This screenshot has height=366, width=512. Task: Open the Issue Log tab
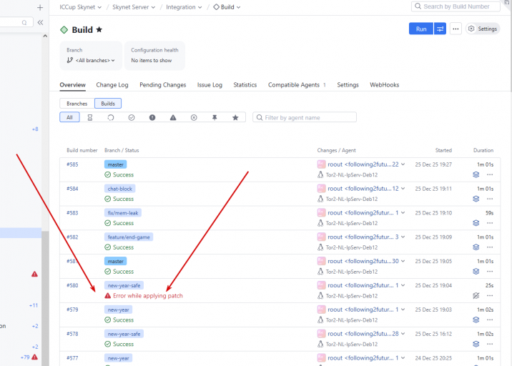pos(210,85)
